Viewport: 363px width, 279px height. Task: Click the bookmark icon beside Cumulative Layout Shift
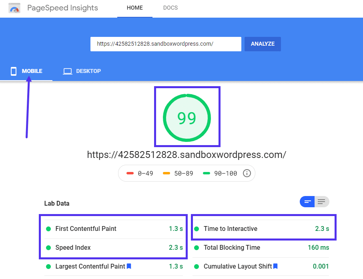click(x=275, y=266)
